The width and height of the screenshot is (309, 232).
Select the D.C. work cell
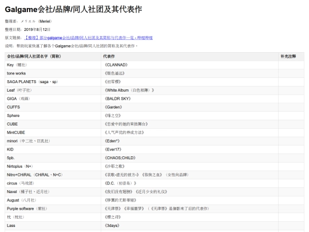click(189, 183)
